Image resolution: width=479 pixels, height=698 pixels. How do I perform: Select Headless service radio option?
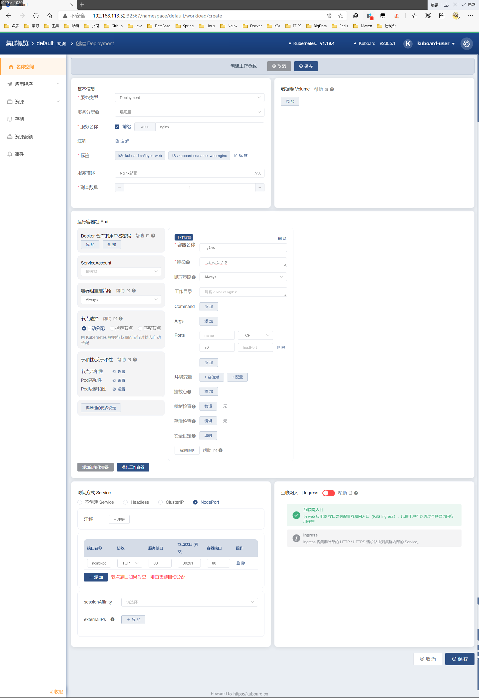tap(125, 502)
